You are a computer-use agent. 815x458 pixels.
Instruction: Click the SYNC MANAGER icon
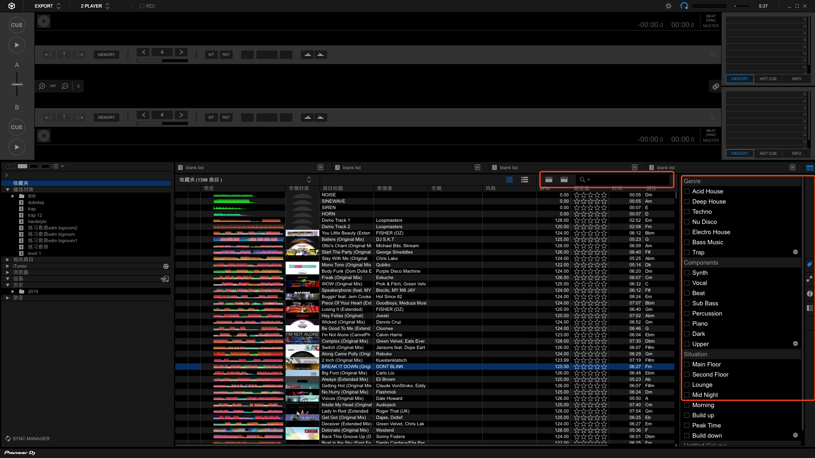[x=8, y=438]
